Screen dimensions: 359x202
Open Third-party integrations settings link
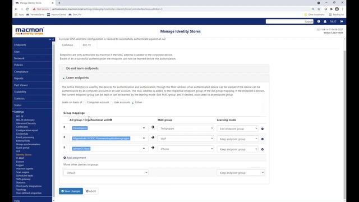[29, 186]
